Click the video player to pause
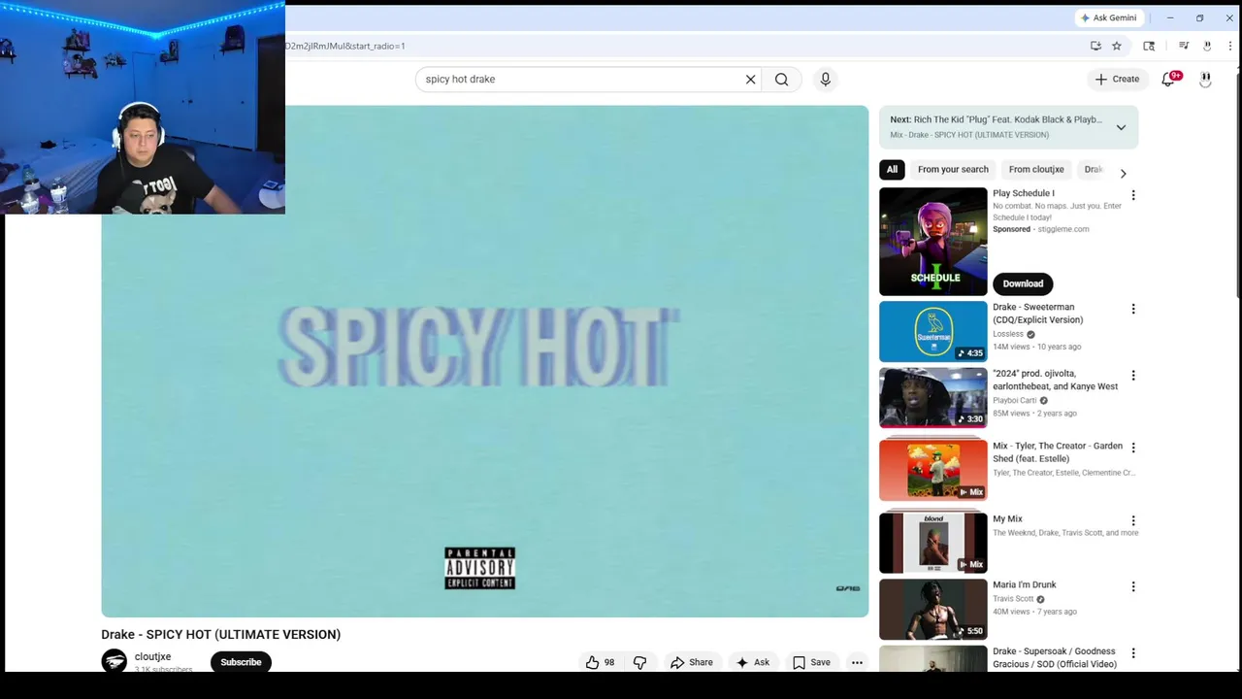The image size is (1242, 699). [484, 361]
